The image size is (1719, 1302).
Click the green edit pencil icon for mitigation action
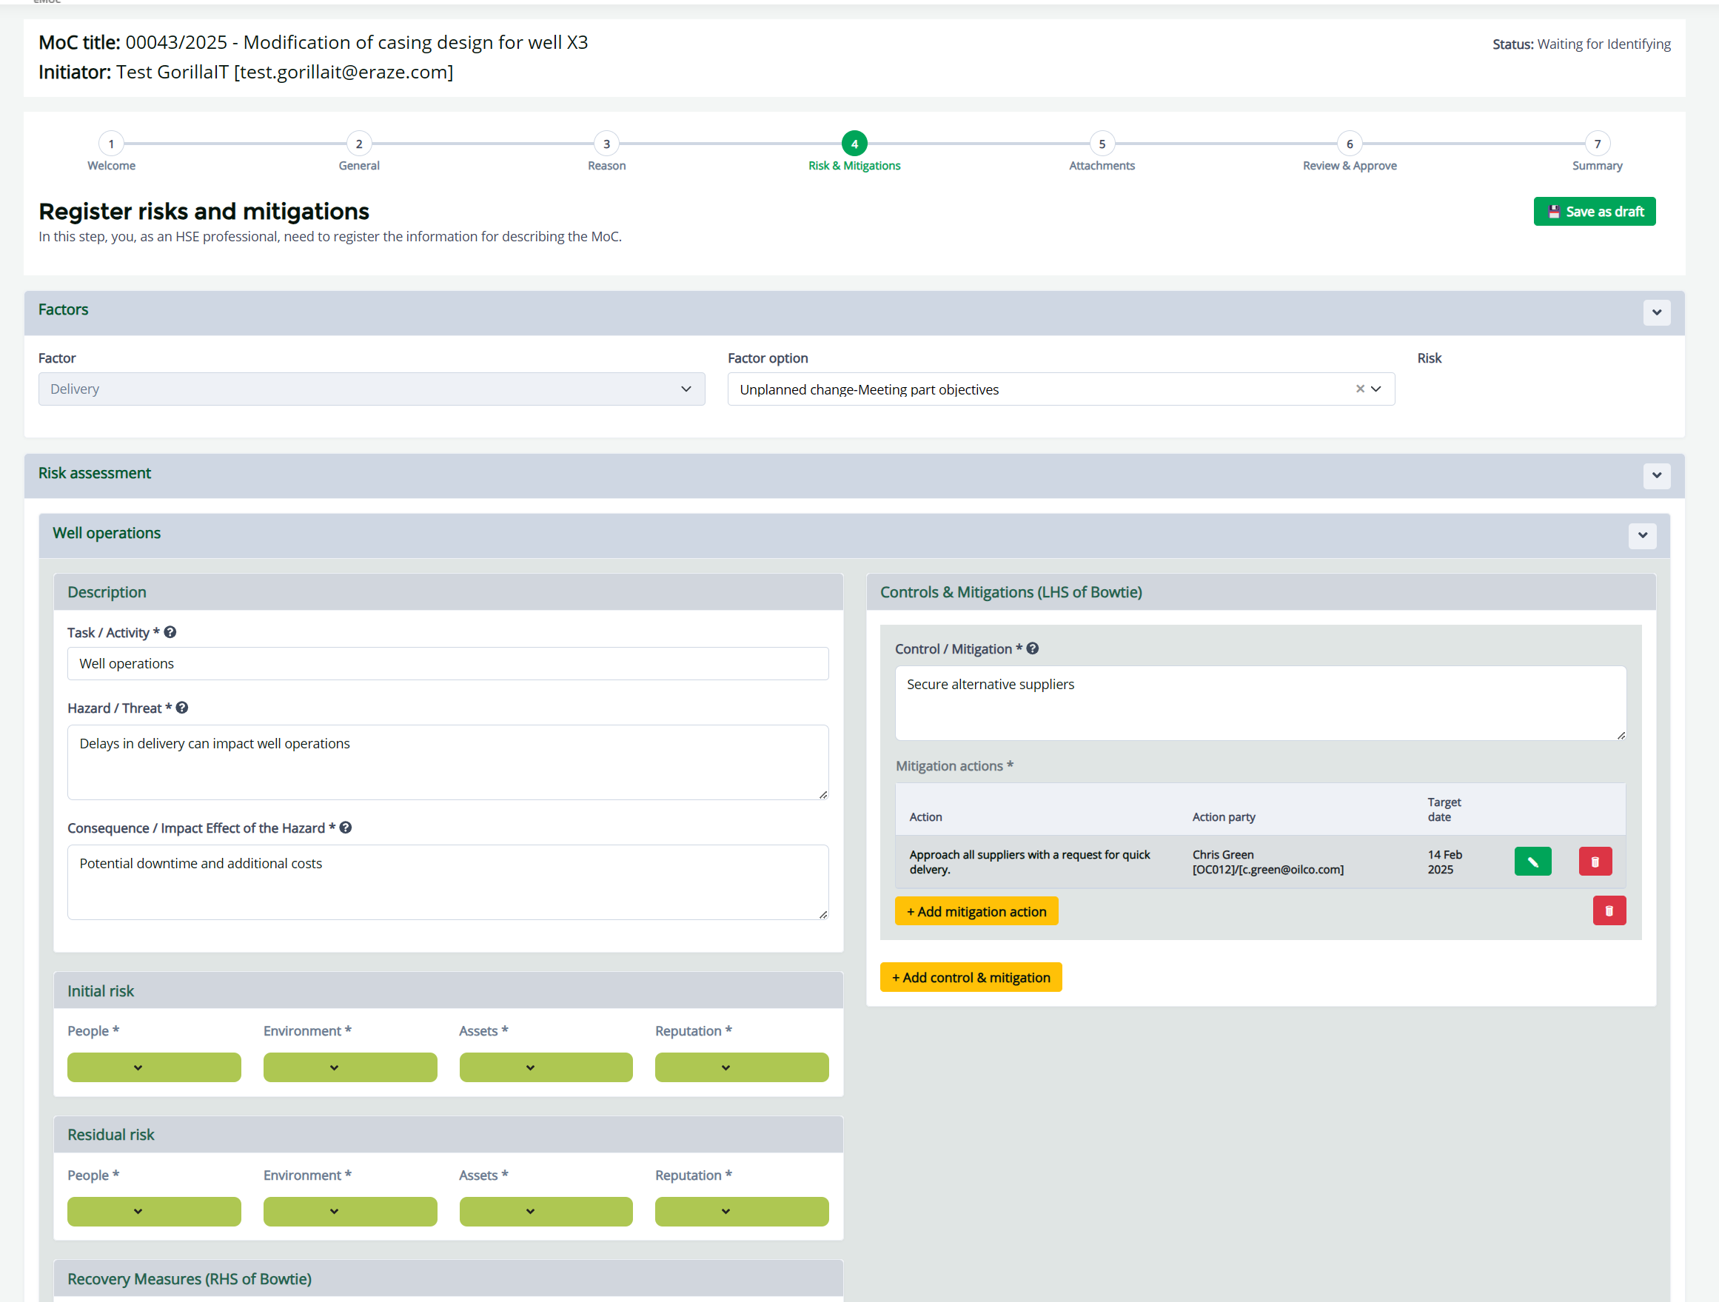[x=1532, y=861]
